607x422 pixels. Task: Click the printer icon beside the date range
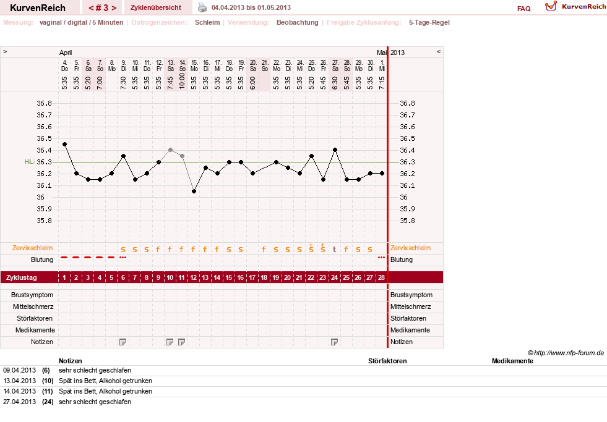tap(202, 7)
